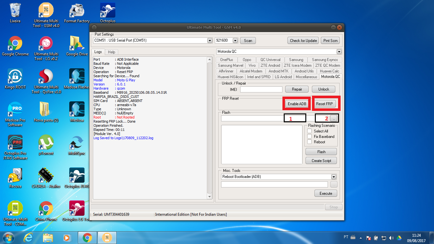Open Medusa desktop shortcut

(x=77, y=112)
